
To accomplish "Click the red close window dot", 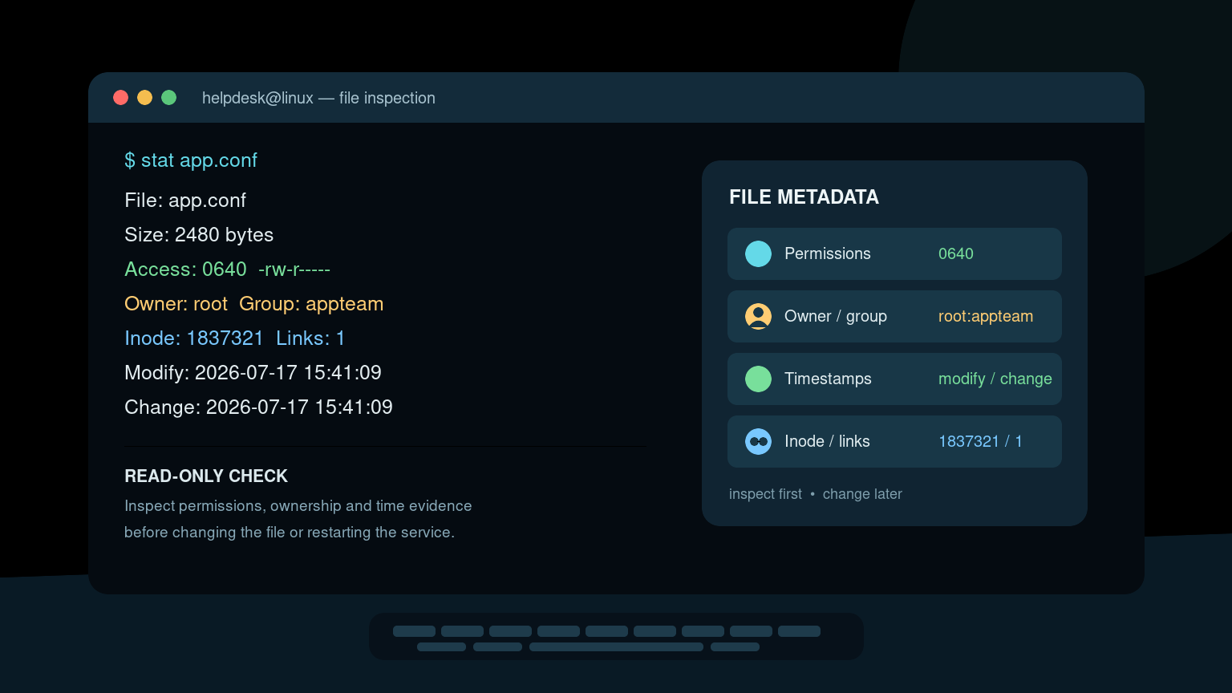I will click(121, 98).
